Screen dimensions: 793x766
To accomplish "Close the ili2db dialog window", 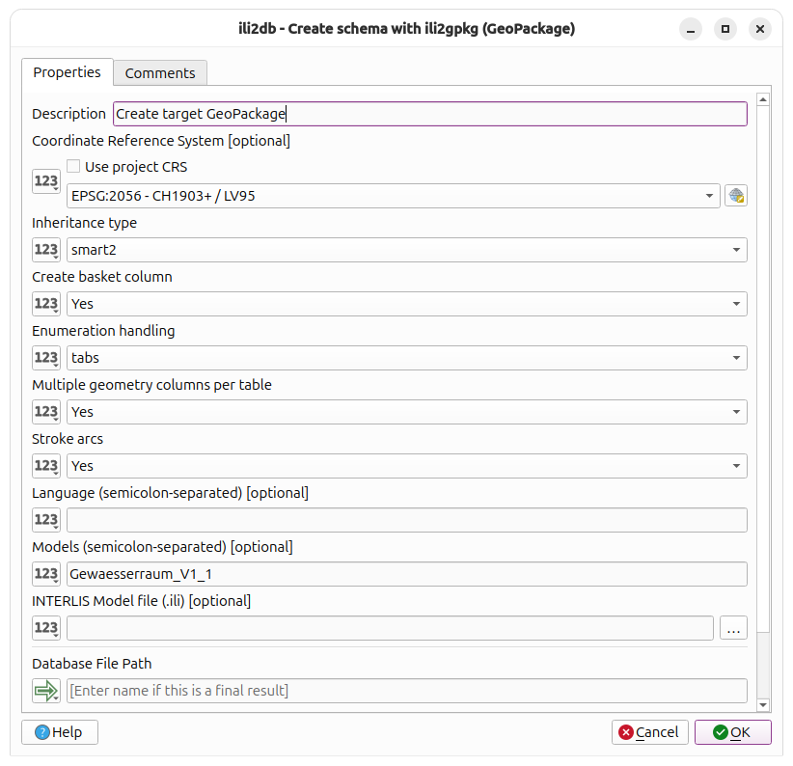I will pos(759,29).
